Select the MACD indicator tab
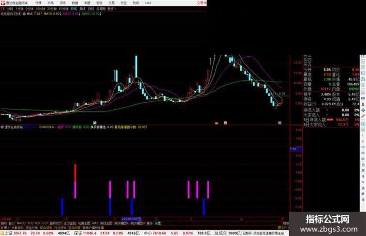This screenshot has width=366, height=236. [x=21, y=223]
